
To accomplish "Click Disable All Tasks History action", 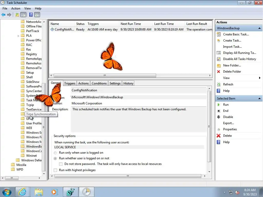I will point(239,59).
